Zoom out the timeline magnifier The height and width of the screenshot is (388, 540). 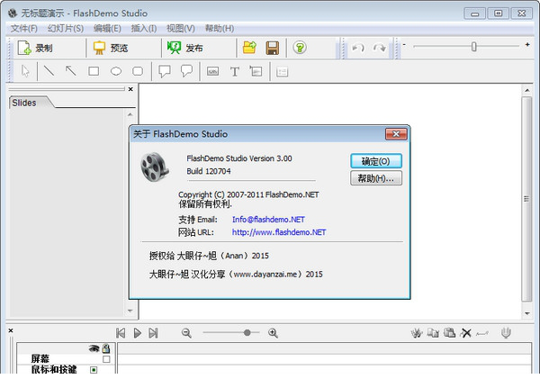186,333
